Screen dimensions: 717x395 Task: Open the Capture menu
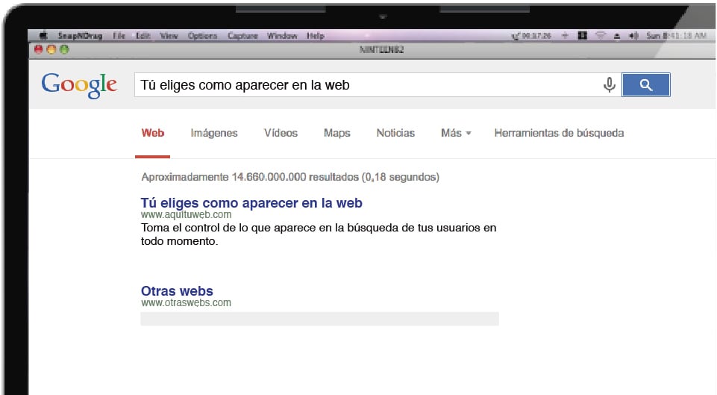click(242, 36)
